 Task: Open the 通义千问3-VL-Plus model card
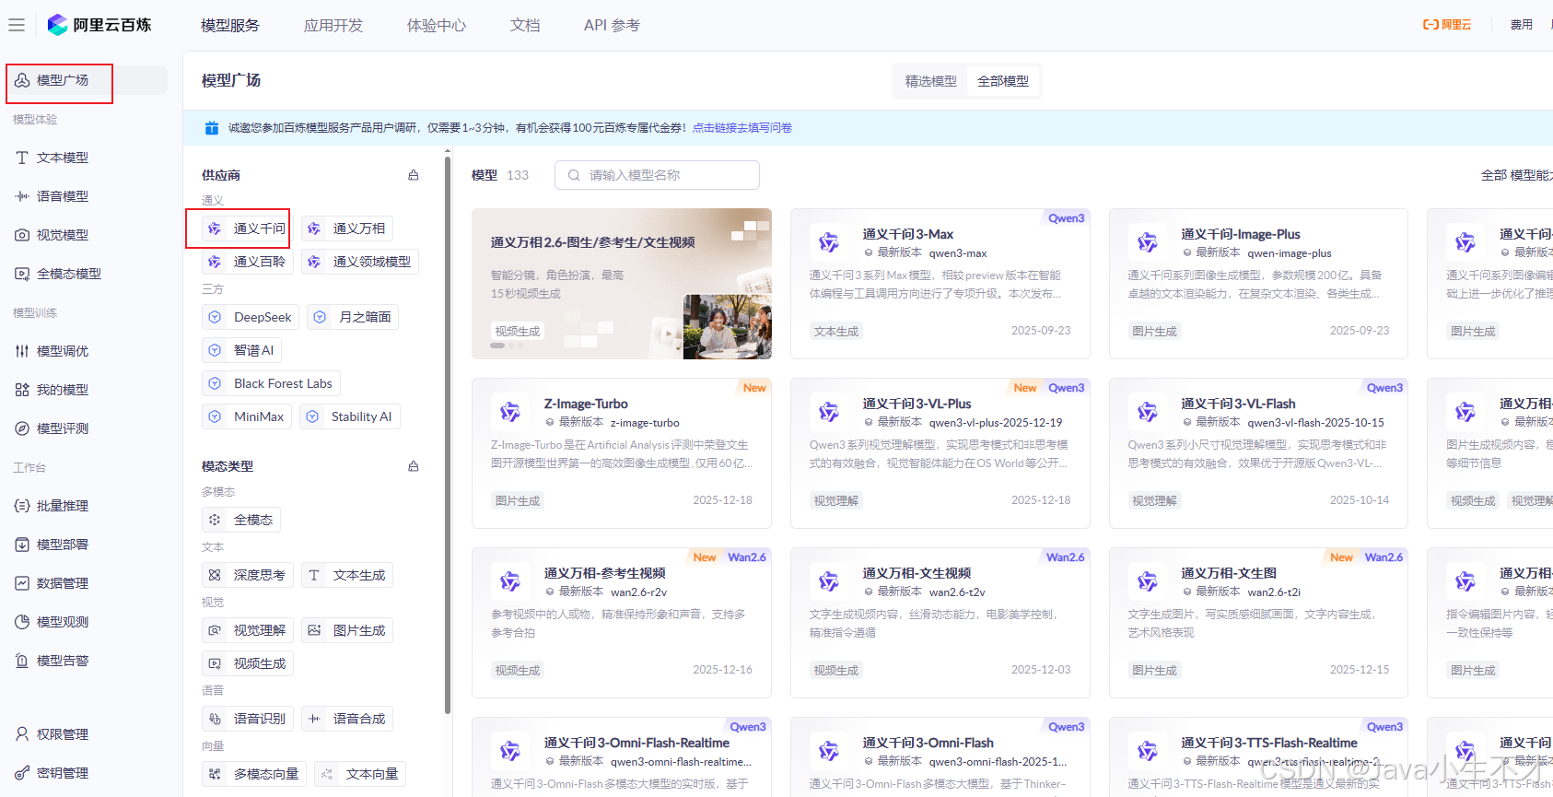(x=940, y=453)
